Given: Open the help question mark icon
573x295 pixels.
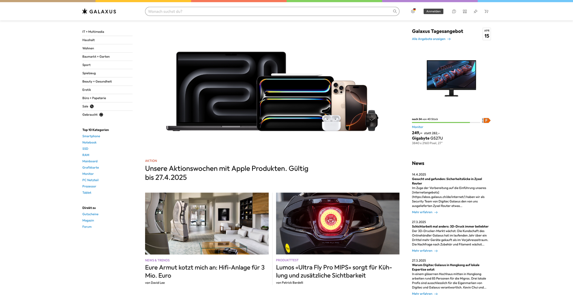Looking at the screenshot, I should (x=454, y=11).
